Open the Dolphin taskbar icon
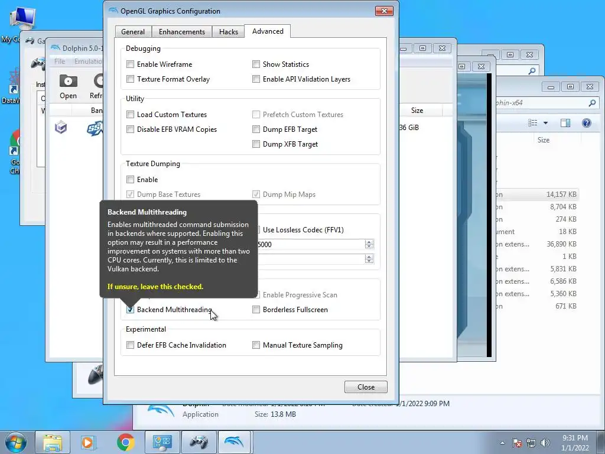 (x=235, y=442)
